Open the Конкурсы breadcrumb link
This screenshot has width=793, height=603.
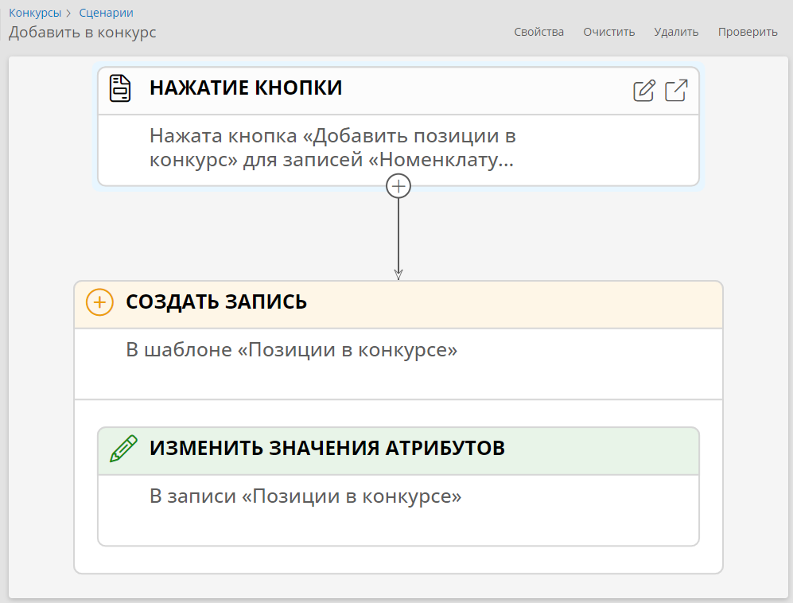35,13
